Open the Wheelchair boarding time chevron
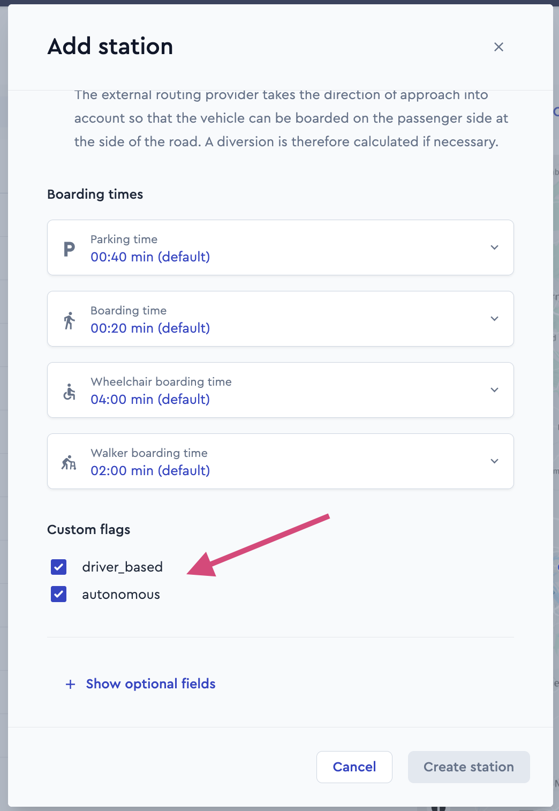This screenshot has height=811, width=559. tap(494, 390)
